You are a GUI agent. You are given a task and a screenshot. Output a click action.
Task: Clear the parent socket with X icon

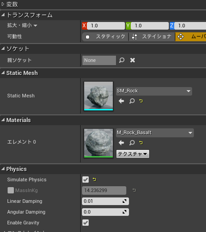[133, 60]
